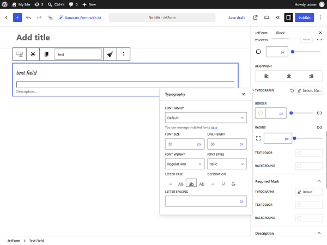Click Howdy, admin profile menu
Viewport: 327px width, 245px height.
[309, 4]
